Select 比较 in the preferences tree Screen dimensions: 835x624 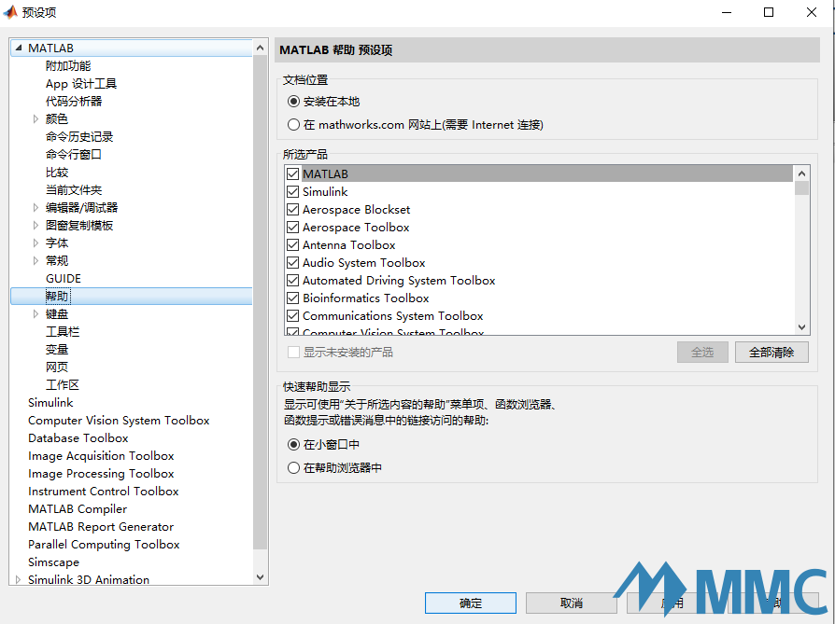tap(57, 173)
